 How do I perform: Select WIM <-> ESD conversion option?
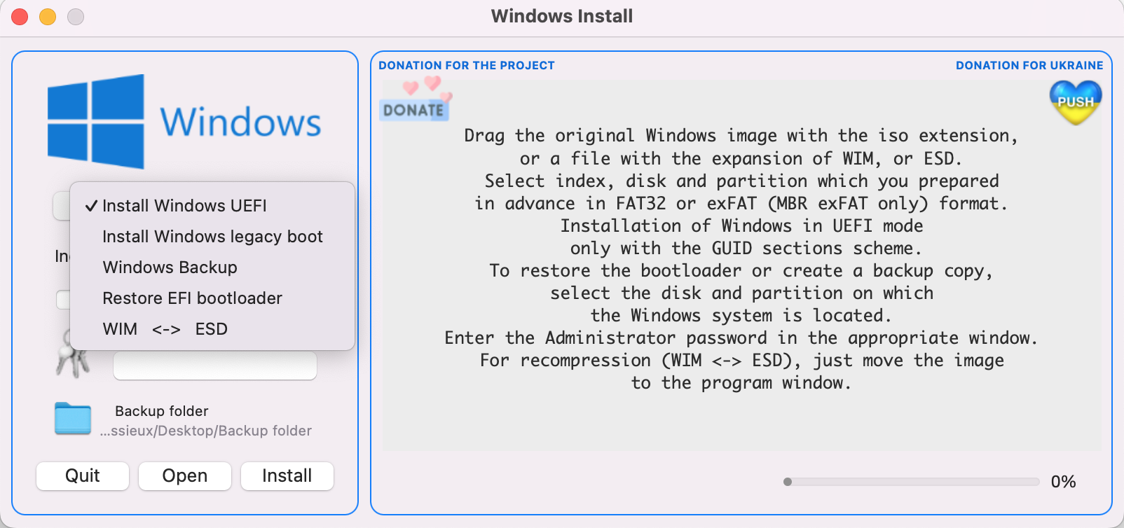pos(212,329)
